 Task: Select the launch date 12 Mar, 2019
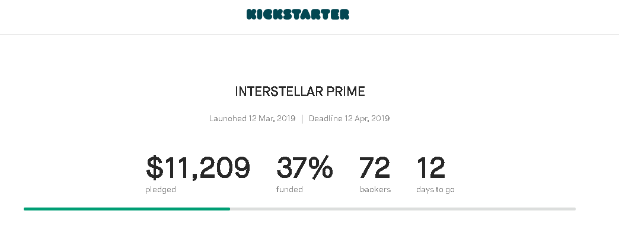click(x=272, y=118)
